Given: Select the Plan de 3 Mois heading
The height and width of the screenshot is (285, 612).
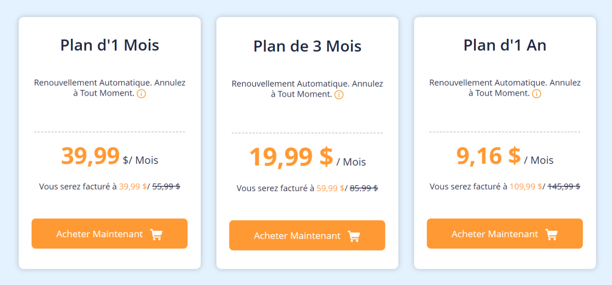Looking at the screenshot, I should [307, 47].
